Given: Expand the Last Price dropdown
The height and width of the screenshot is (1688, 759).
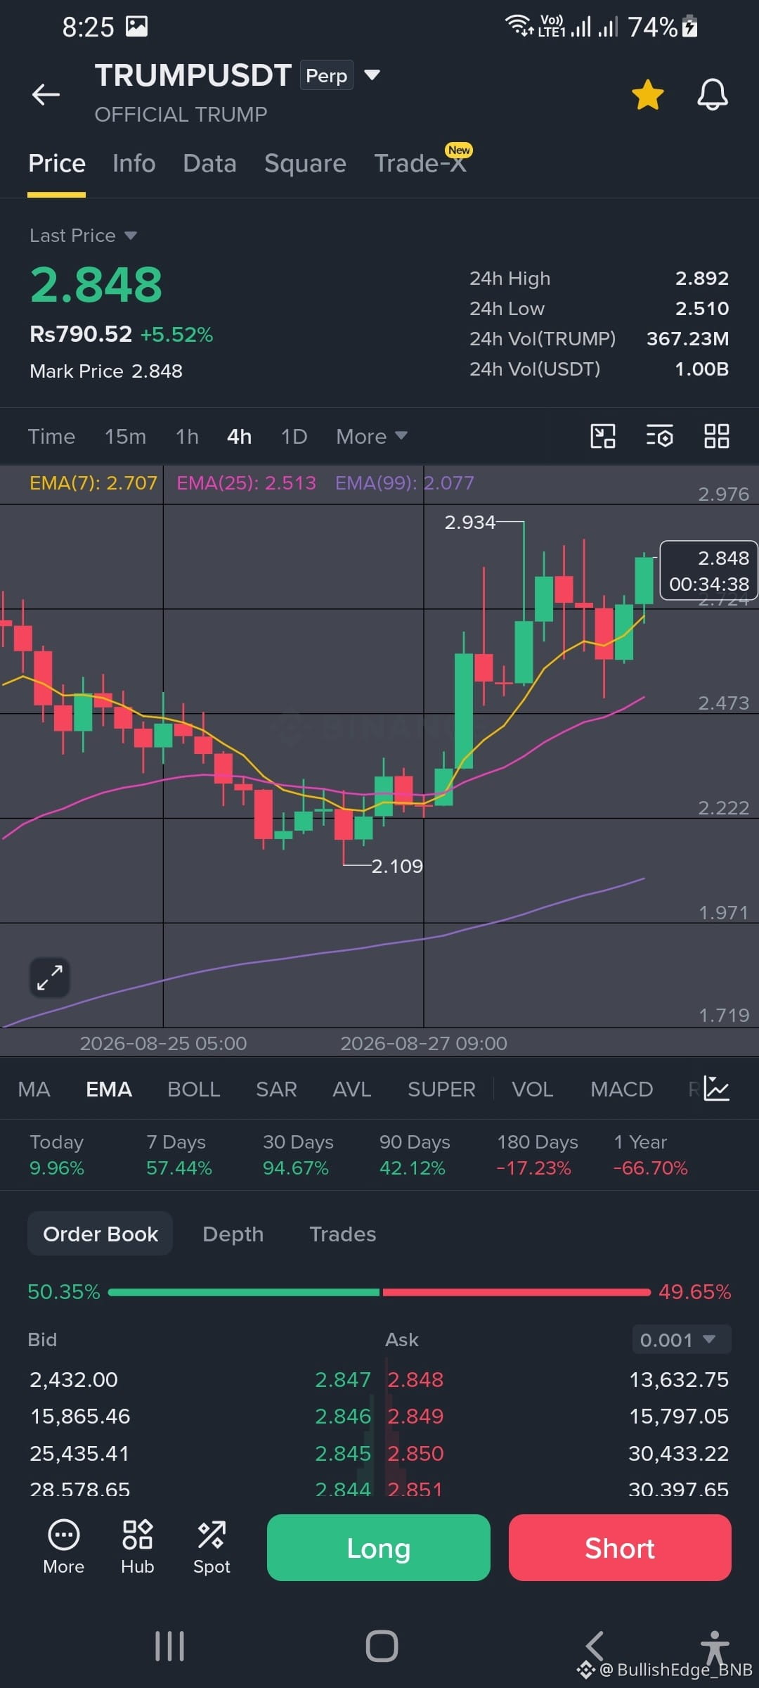Looking at the screenshot, I should click(130, 236).
